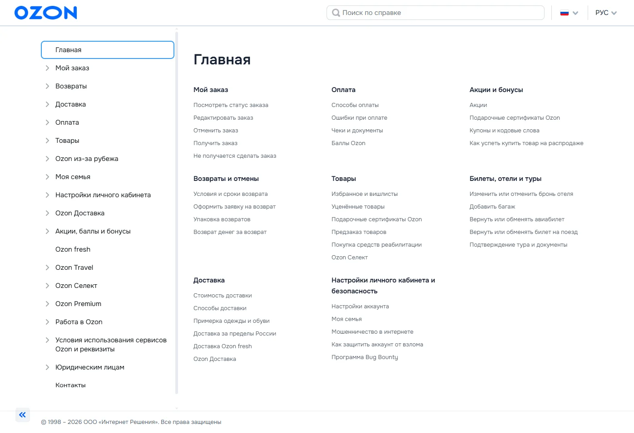Expand the Ozon из-за рубежа chevron
634x433 pixels.
[x=47, y=159]
